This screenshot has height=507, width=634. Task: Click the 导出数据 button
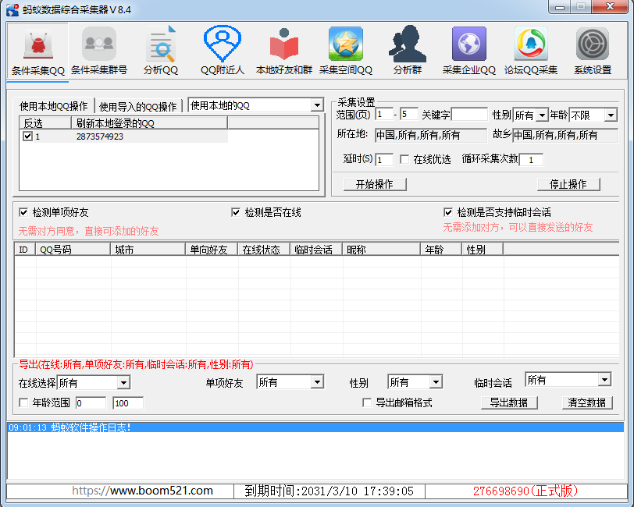[x=509, y=402]
